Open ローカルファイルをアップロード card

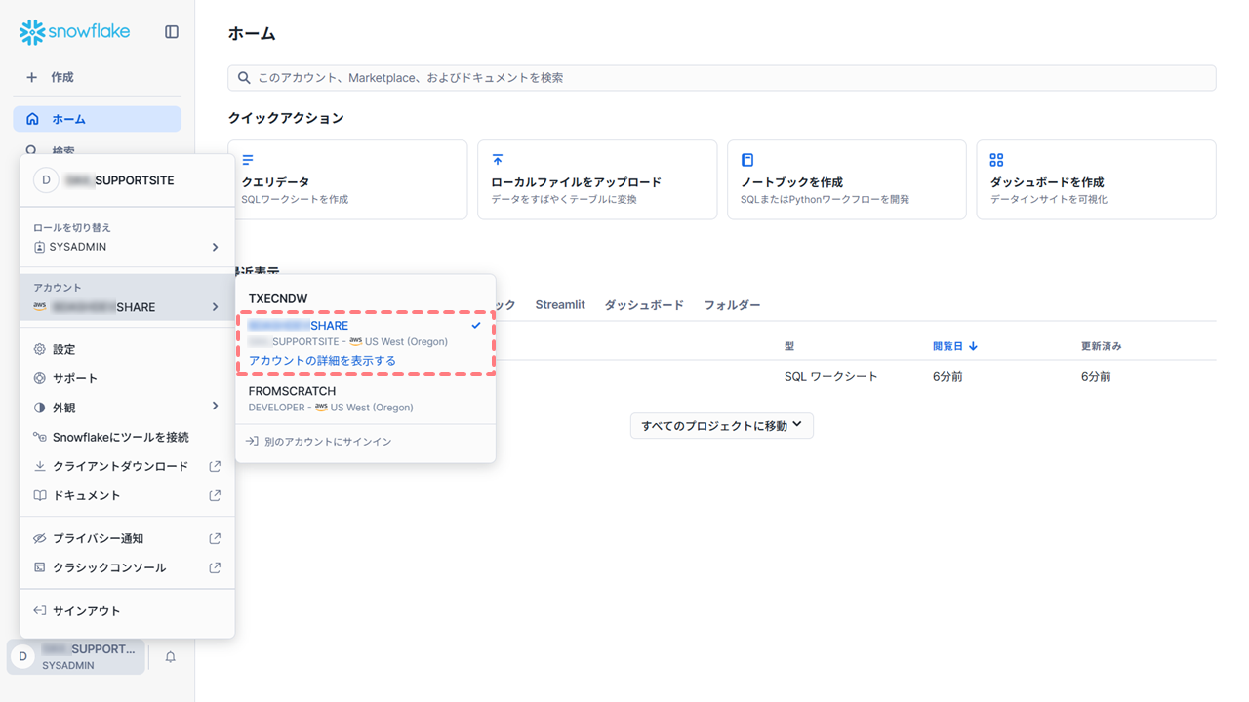[x=597, y=179]
